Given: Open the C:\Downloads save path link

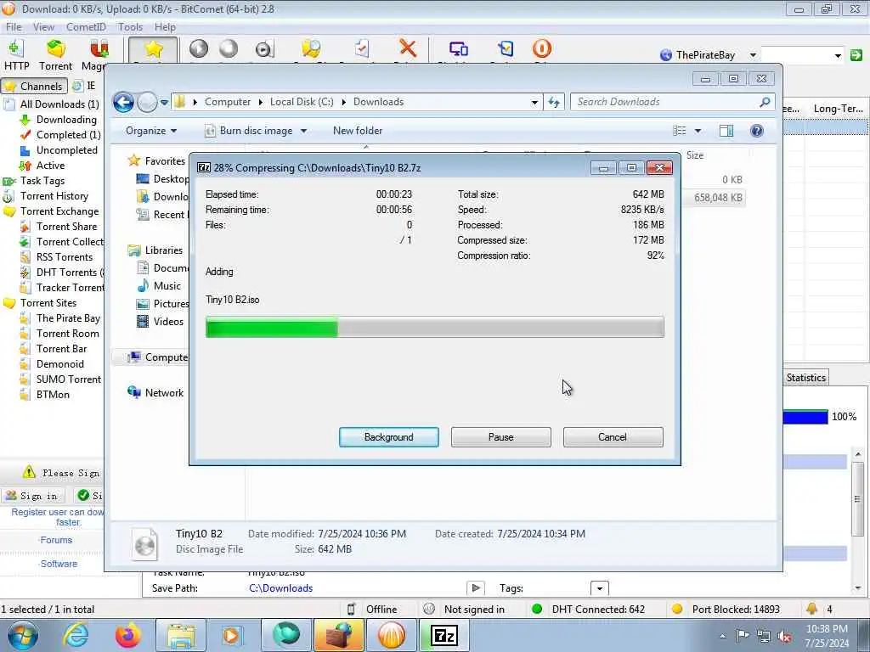Looking at the screenshot, I should point(280,588).
